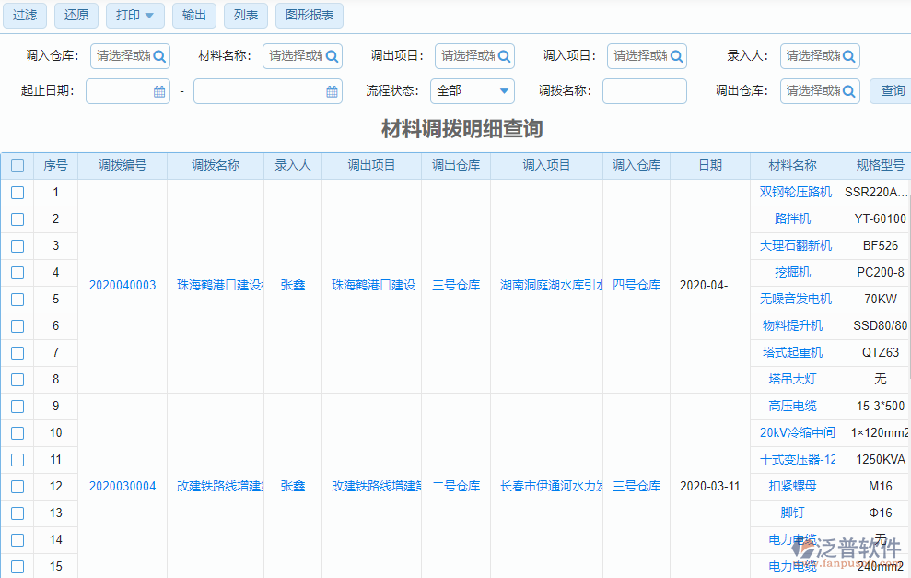Check the checkbox on row 1
Screen dimensions: 911x578
18,192
